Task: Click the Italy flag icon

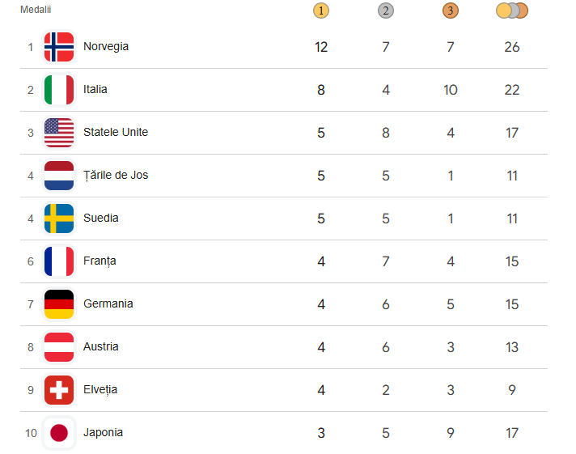Action: tap(59, 90)
